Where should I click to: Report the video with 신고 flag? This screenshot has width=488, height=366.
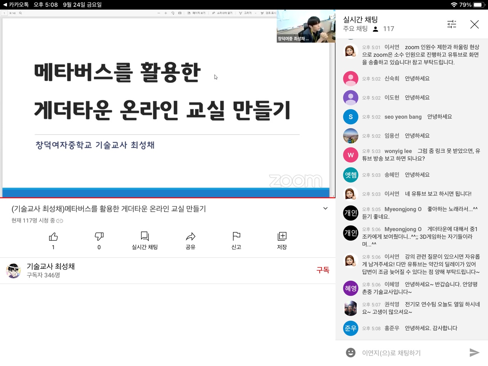236,240
